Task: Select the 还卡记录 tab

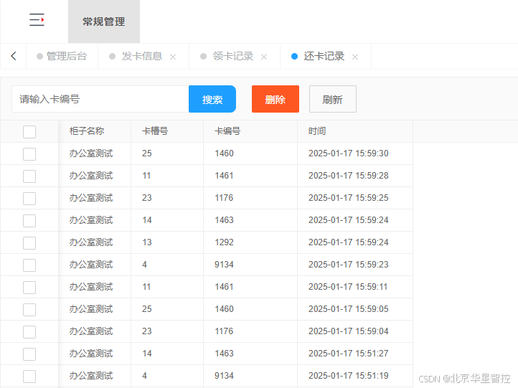Action: (324, 56)
